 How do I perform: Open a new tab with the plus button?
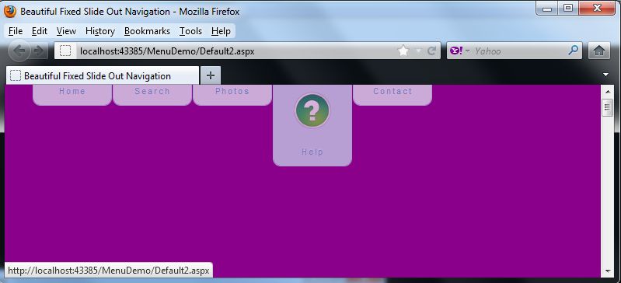pyautogui.click(x=211, y=75)
